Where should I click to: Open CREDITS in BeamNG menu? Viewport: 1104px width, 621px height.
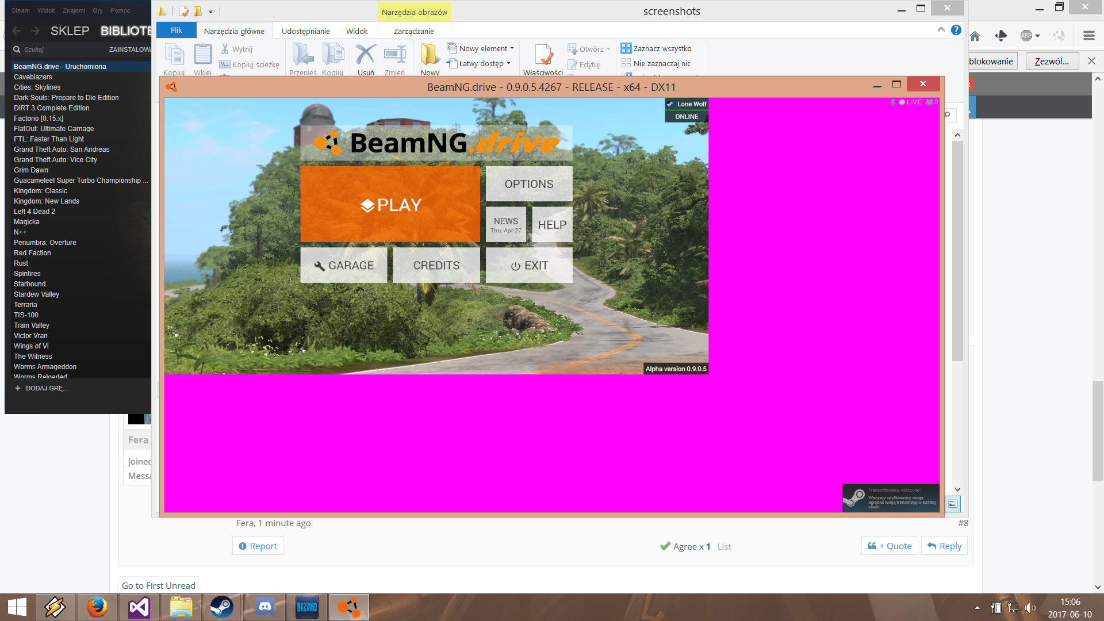pyautogui.click(x=436, y=265)
